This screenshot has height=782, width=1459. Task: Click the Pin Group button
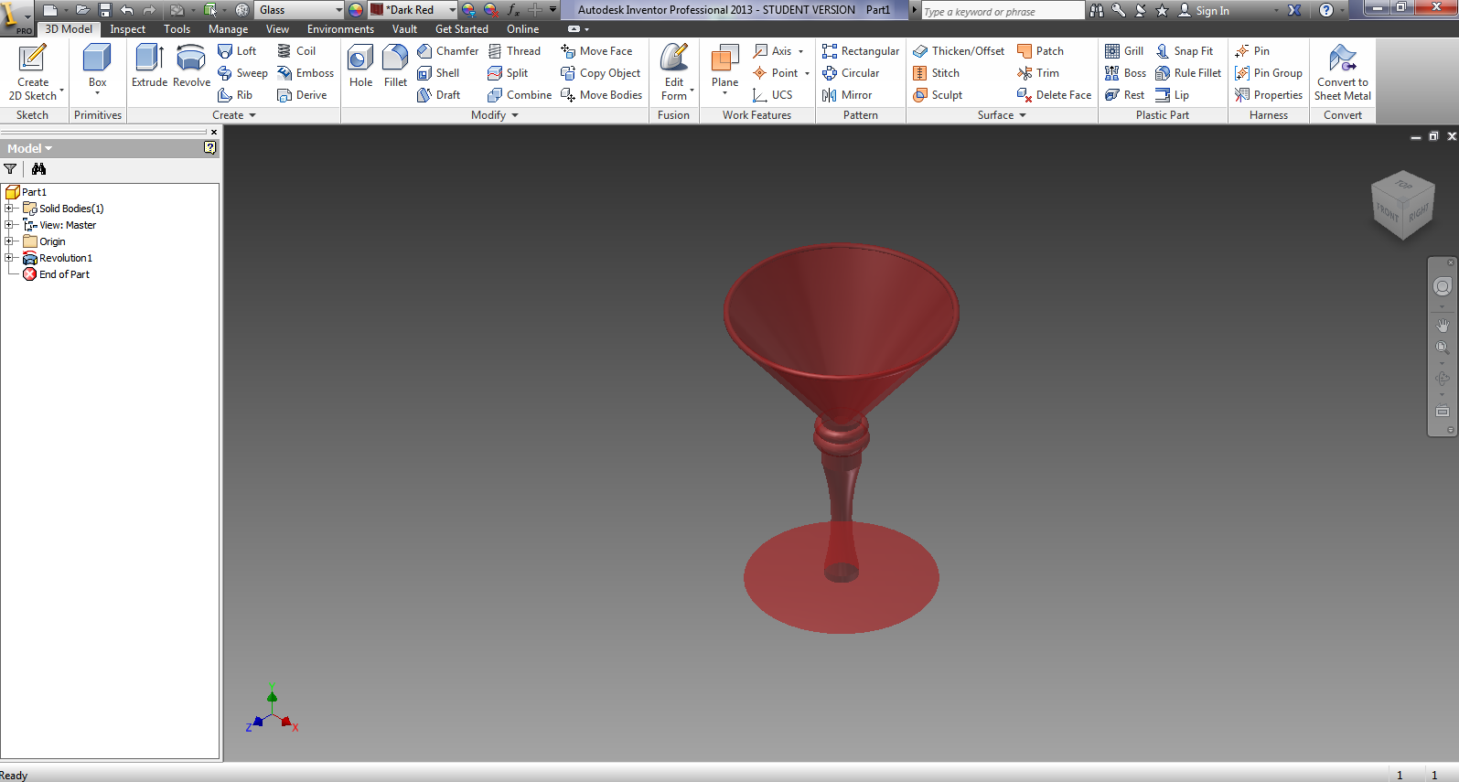[1269, 73]
